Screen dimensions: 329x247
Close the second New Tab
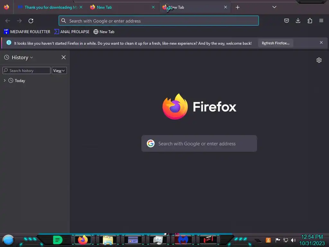(x=153, y=7)
